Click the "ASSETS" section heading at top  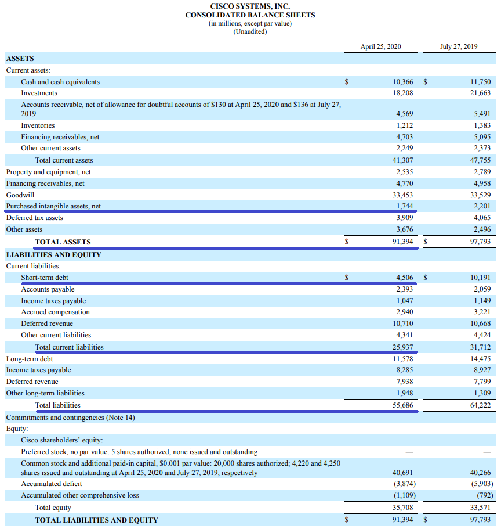(x=20, y=59)
